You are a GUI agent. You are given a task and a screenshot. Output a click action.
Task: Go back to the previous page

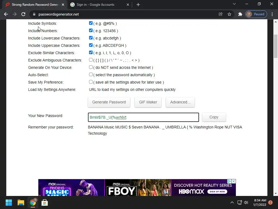point(6,14)
